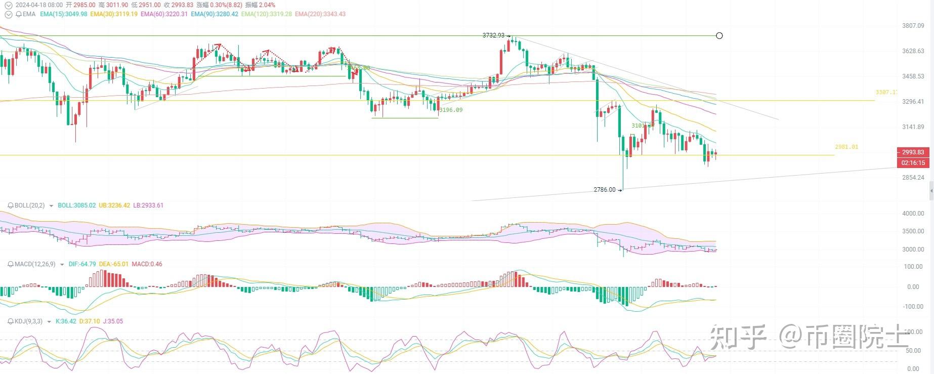Viewport: 934px width, 374px height.
Task: Click the DIF:-64.79 value
Action: (82, 264)
